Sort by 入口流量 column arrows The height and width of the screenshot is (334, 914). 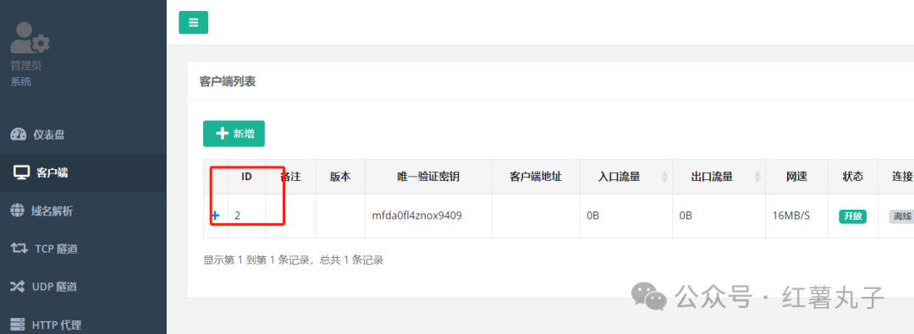[665, 177]
